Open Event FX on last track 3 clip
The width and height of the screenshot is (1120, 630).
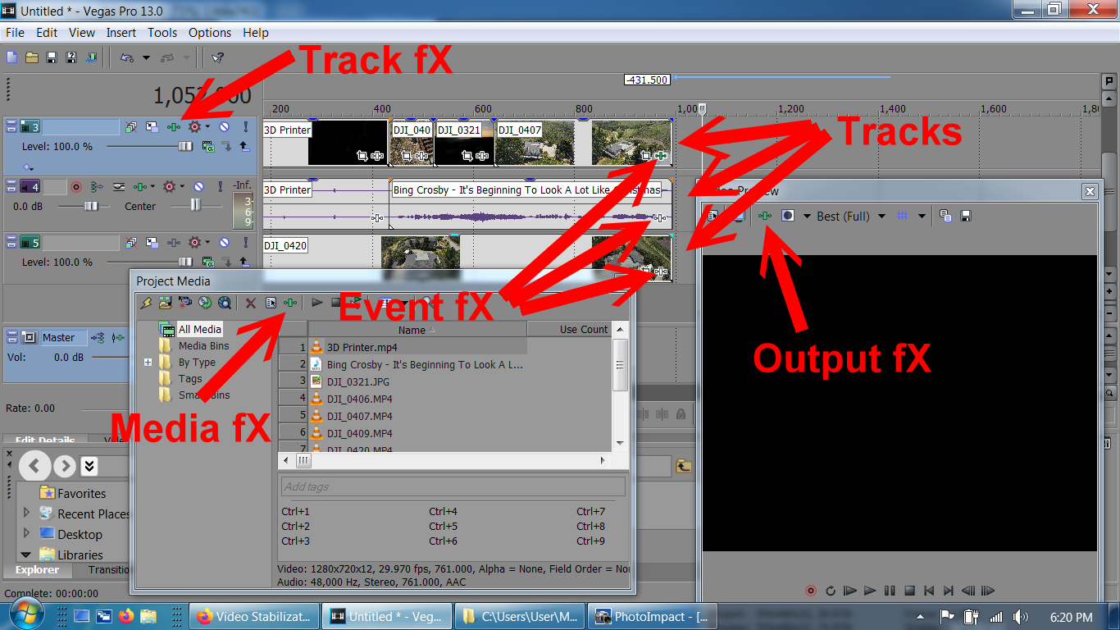point(661,155)
